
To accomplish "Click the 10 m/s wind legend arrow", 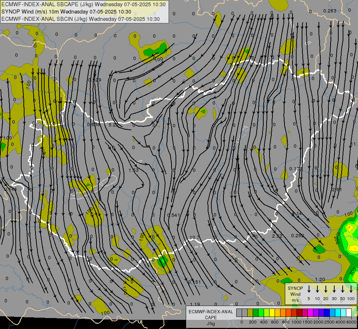I will point(317,289).
